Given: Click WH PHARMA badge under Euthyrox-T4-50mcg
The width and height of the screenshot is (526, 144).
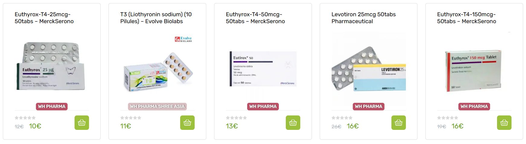Looking at the screenshot, I should 263,106.
